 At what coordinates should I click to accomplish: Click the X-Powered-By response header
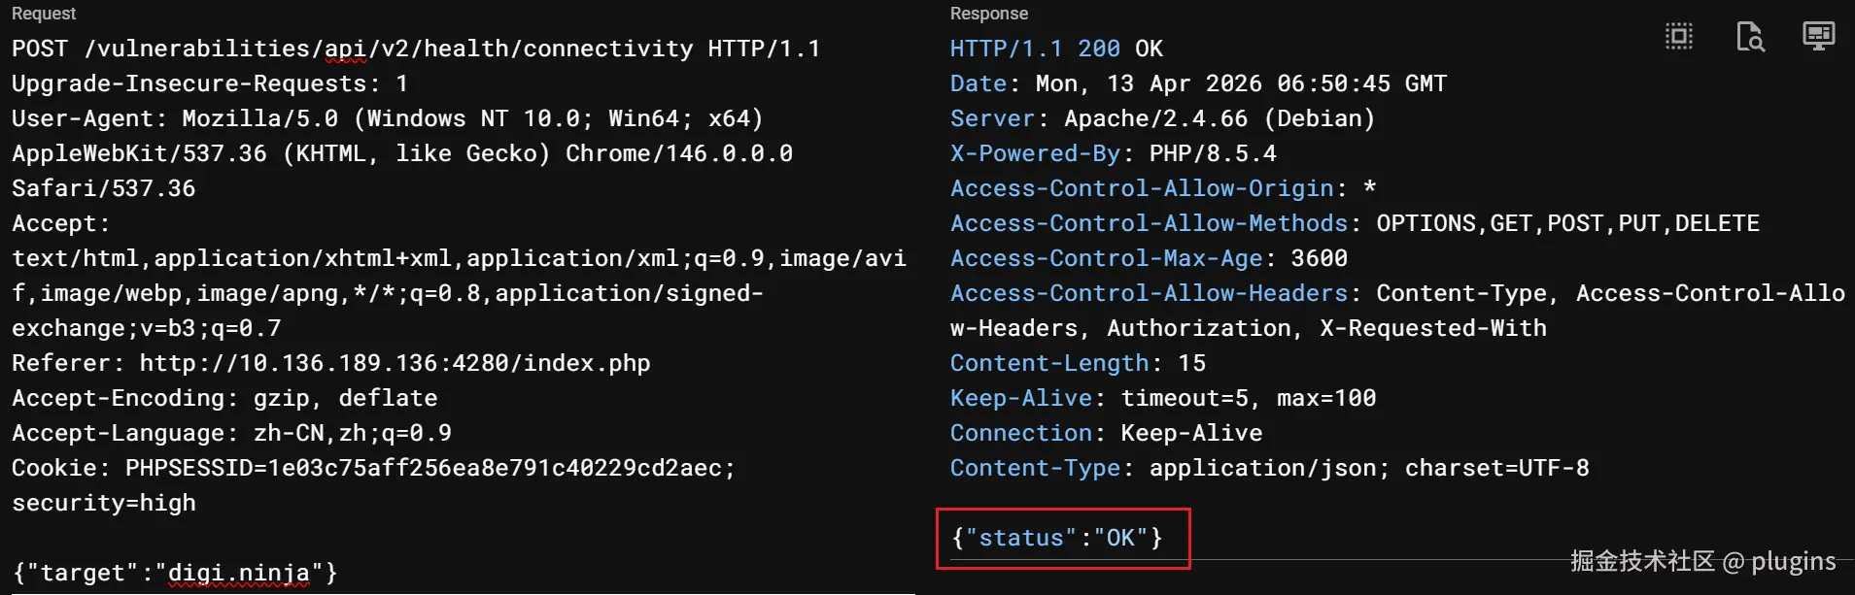click(1113, 153)
